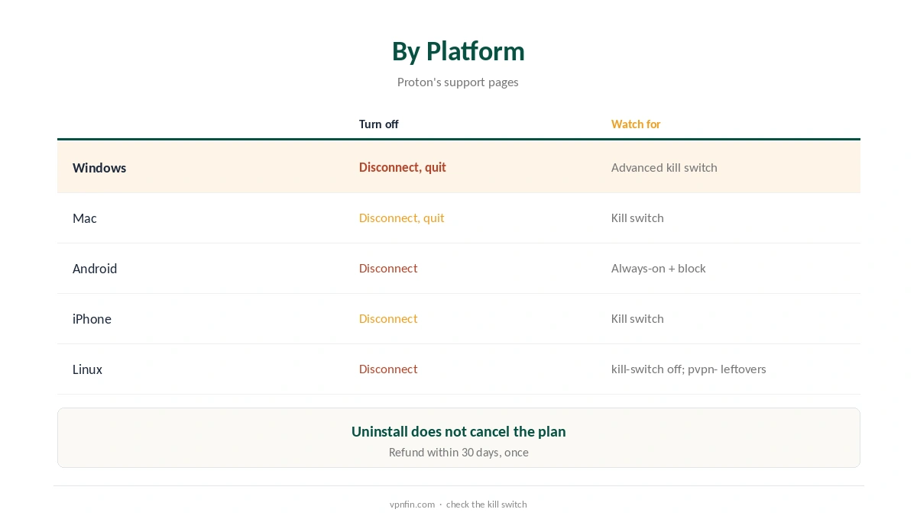
Task: Click the "By Platform" heading
Action: tap(458, 51)
